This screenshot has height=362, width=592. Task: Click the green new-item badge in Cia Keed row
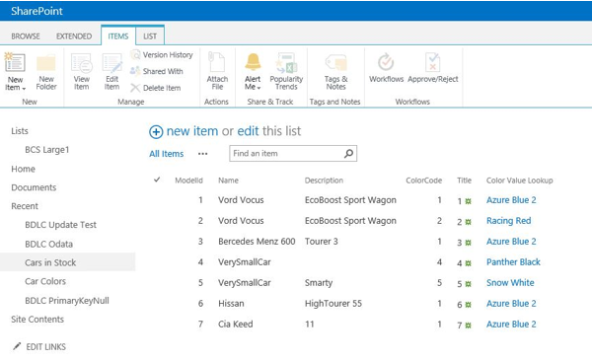(468, 326)
